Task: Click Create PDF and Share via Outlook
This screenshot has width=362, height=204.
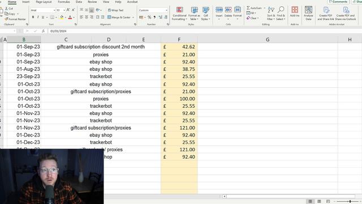Action: pos(346,14)
